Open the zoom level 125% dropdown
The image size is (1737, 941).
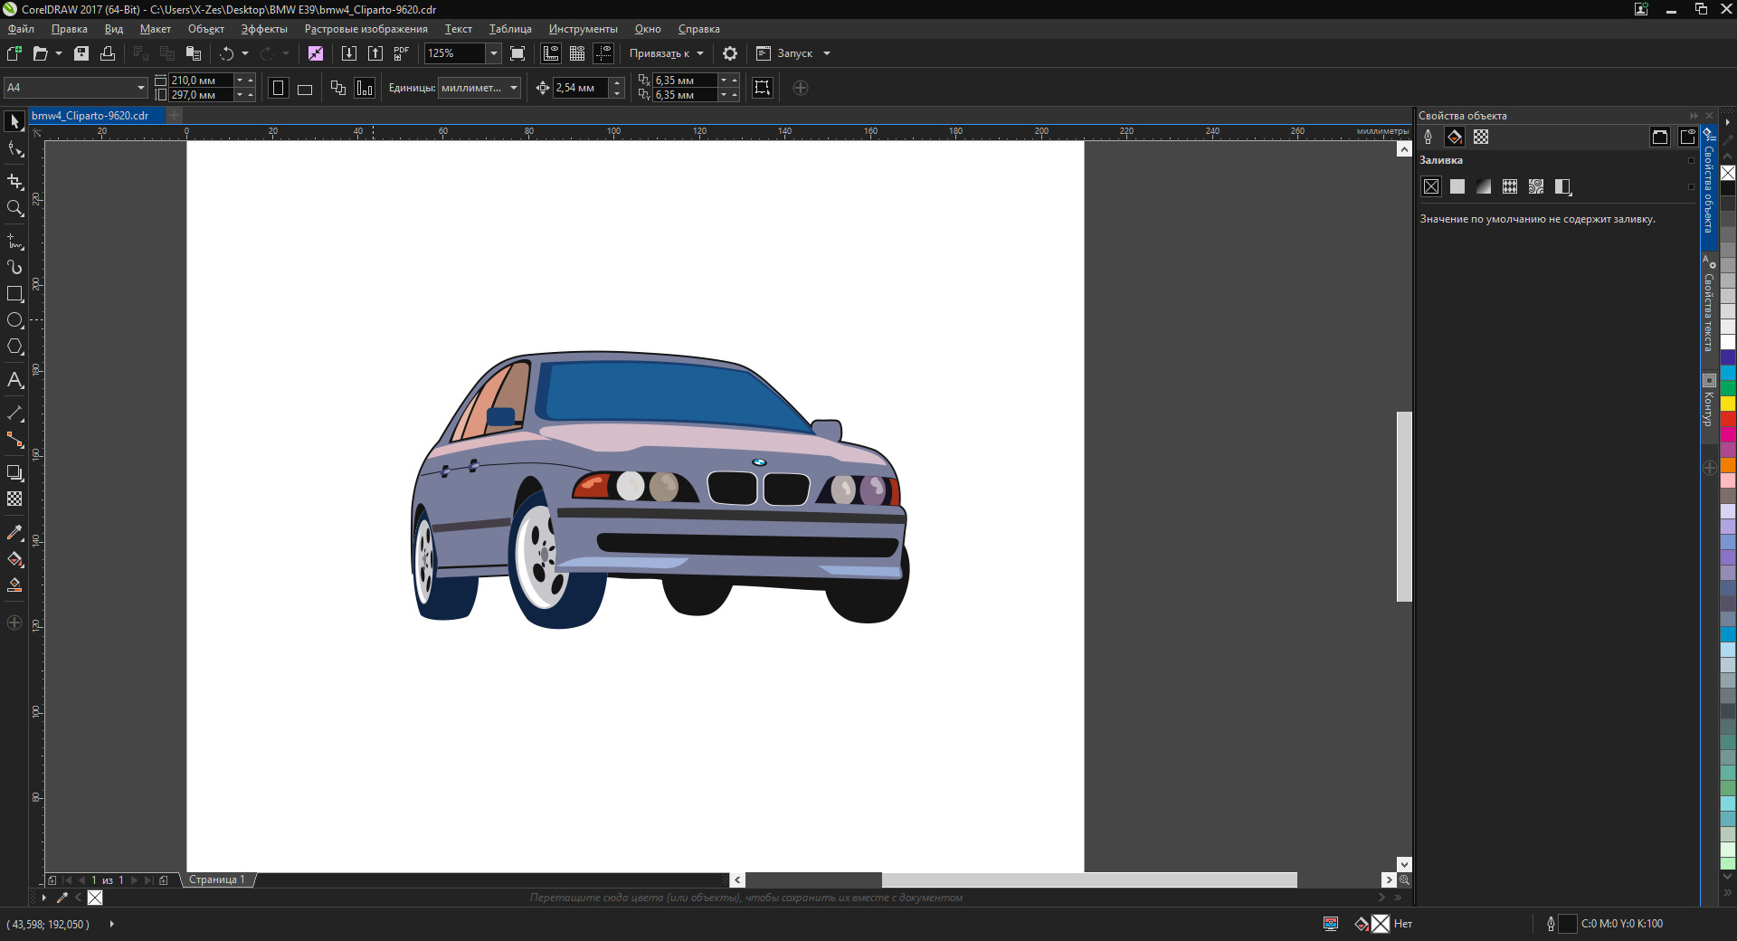494,53
